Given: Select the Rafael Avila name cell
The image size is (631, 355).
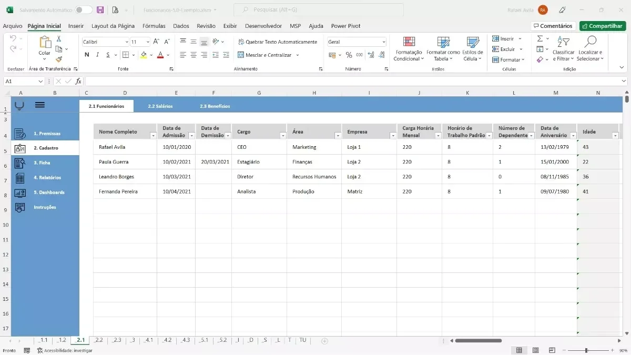Looking at the screenshot, I should point(125,147).
